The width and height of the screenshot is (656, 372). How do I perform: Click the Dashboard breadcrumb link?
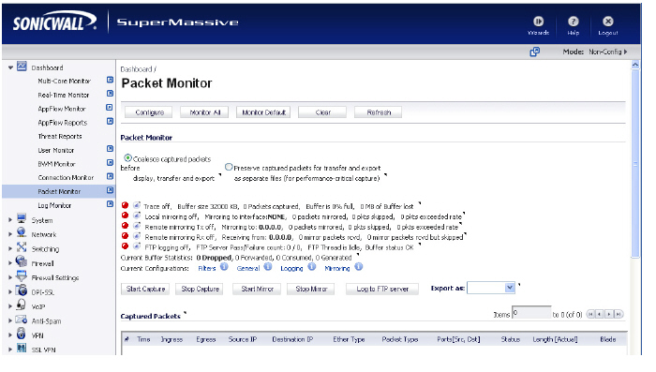[136, 69]
